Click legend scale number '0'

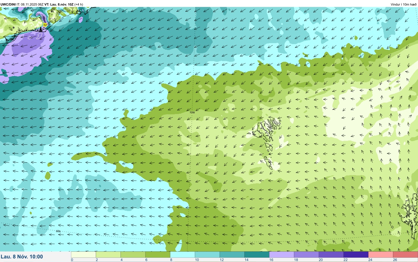(x=72, y=260)
